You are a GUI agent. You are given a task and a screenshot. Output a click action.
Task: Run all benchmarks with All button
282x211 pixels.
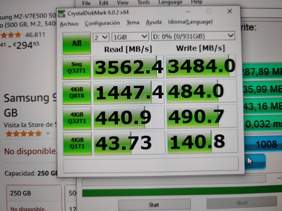pos(77,44)
